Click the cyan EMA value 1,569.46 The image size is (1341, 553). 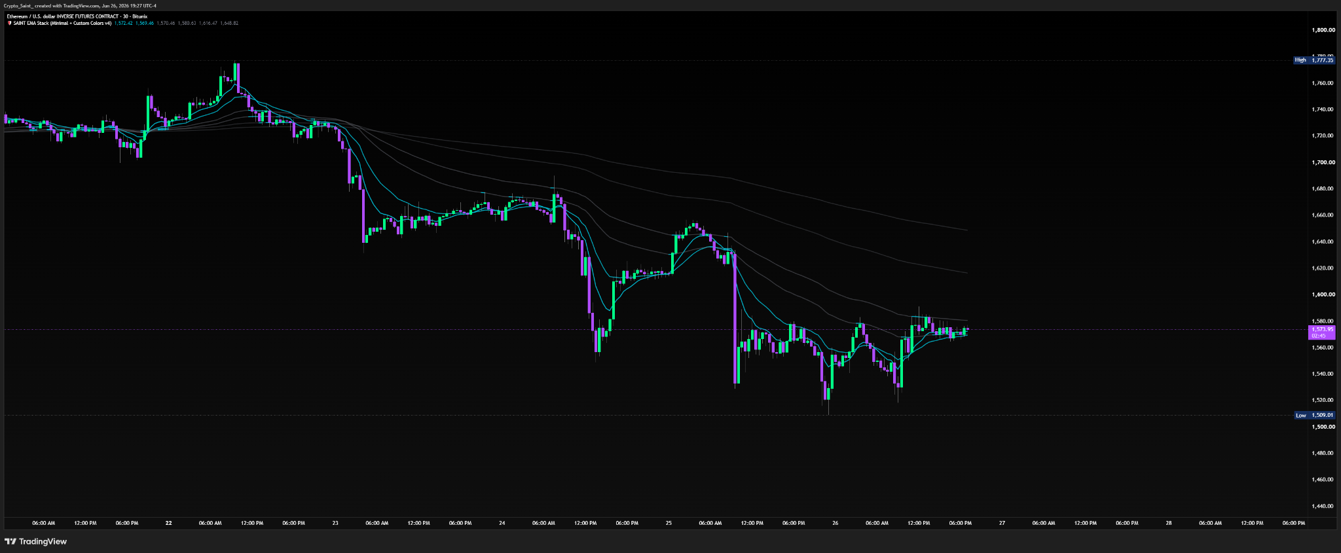pyautogui.click(x=145, y=23)
